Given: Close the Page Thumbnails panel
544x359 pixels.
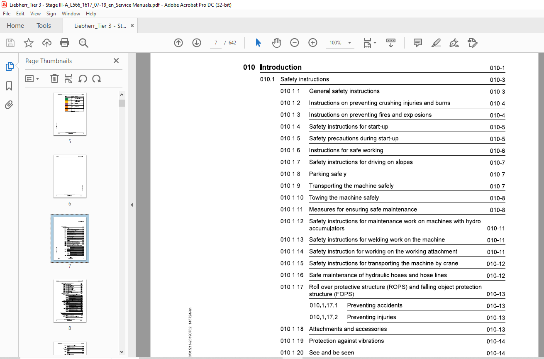Looking at the screenshot, I should point(116,61).
